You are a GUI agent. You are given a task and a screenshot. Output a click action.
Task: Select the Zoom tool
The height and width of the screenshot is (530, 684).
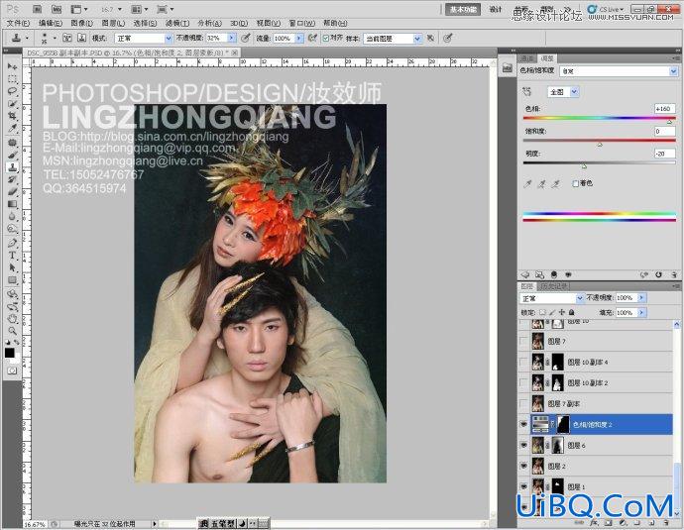12,331
